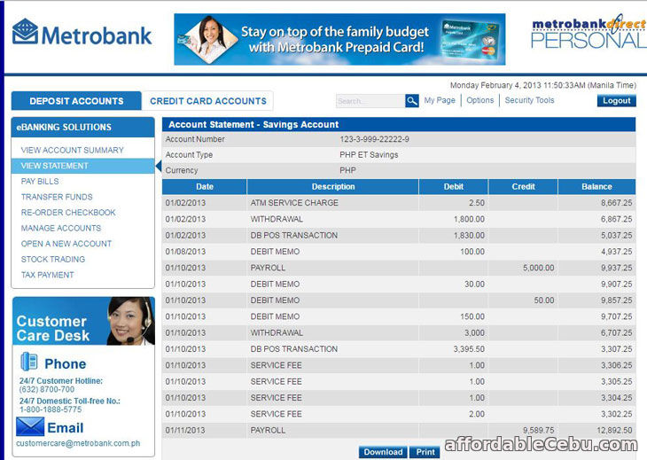Click the metrobankdirect Personal logo
Viewport: 647px width, 460px height.
pos(589,32)
